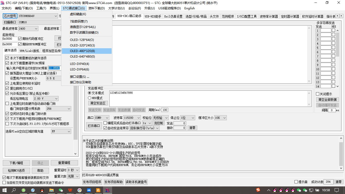
Task: Focus the send buffer text 123451234567890
Action: tap(208, 98)
